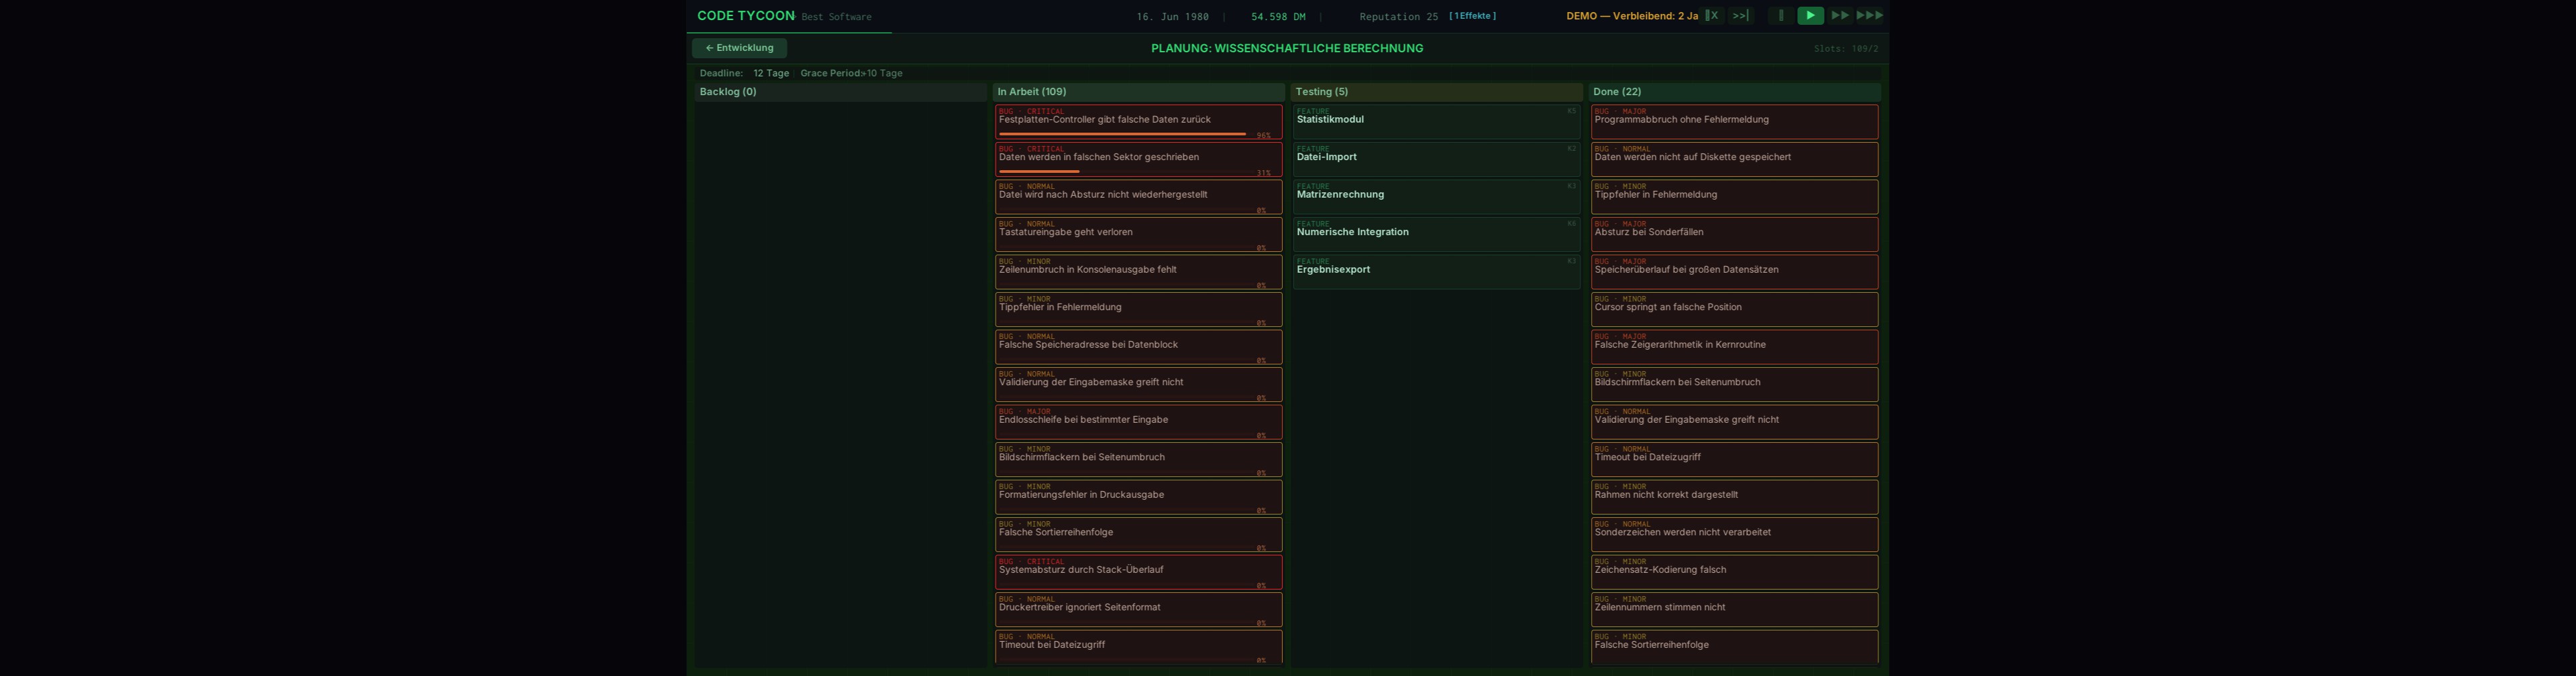
Task: Open the '1 Effekte' reputation link
Action: coord(1472,16)
